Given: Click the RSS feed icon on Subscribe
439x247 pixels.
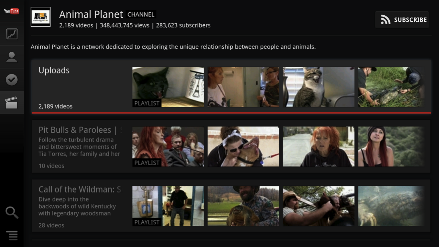Looking at the screenshot, I should 385,20.
